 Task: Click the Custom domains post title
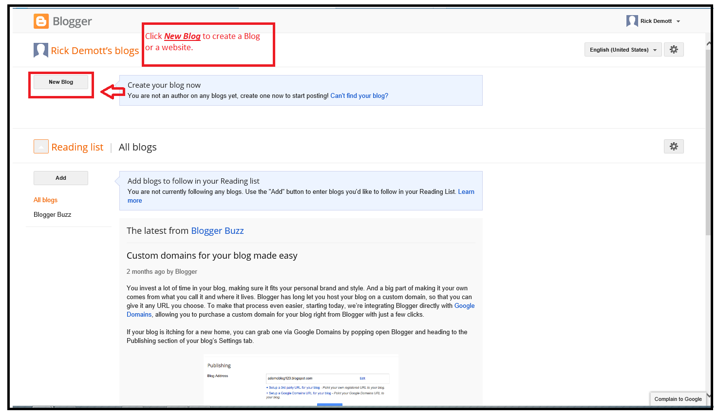[x=212, y=255]
